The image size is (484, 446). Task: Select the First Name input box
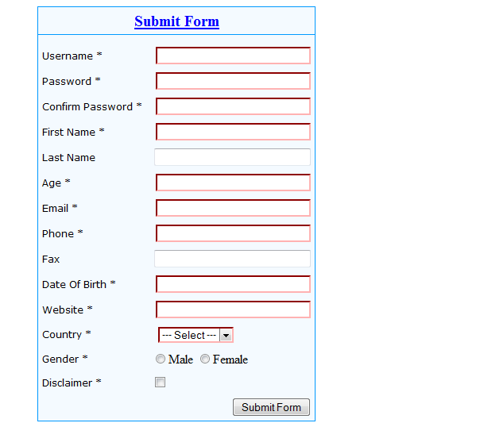[x=233, y=132]
